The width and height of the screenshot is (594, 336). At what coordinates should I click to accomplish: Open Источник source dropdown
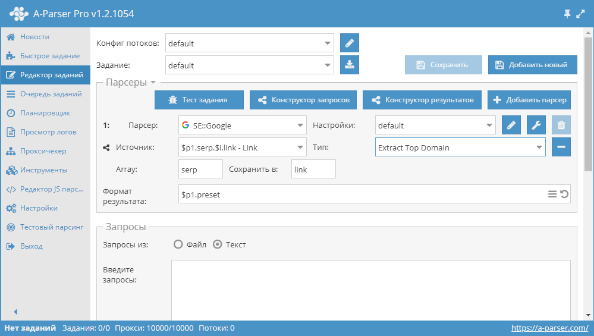point(243,147)
